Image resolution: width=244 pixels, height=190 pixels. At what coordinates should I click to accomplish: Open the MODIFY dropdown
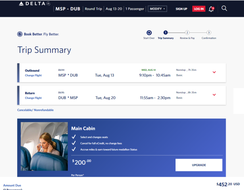point(157,9)
